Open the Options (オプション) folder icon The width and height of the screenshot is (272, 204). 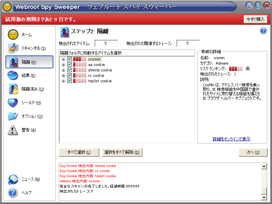pos(13,116)
